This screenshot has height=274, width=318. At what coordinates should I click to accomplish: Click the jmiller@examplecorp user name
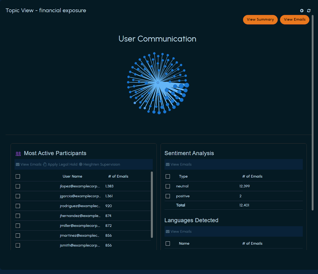(80, 226)
